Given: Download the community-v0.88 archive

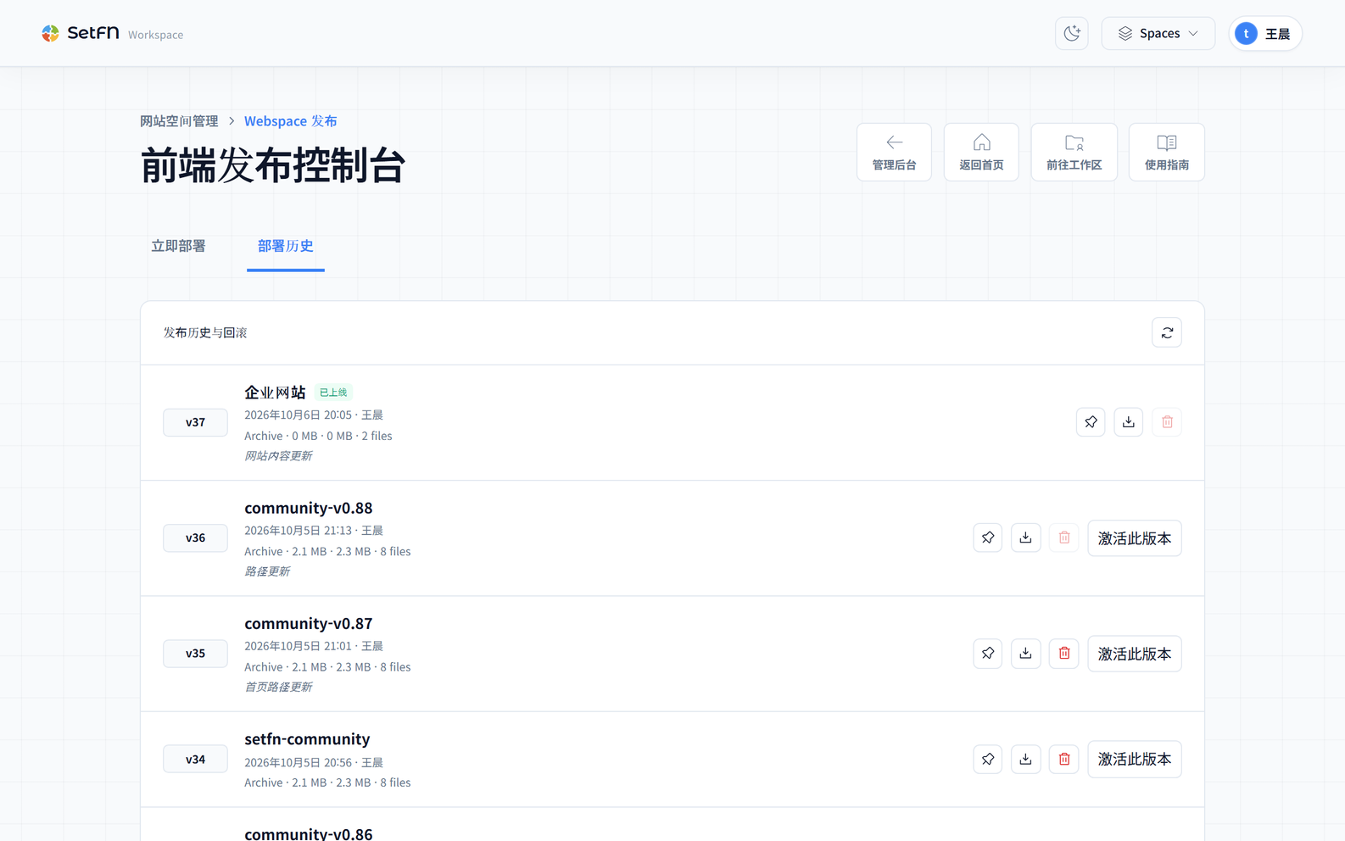Looking at the screenshot, I should point(1026,537).
